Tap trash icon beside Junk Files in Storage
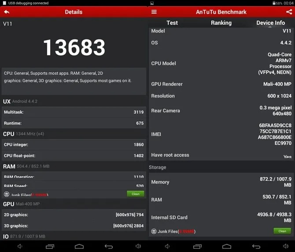This screenshot has width=295, height=252. coord(154,231)
